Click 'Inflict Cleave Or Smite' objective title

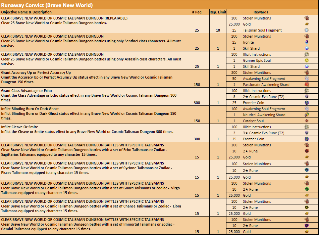19,127
